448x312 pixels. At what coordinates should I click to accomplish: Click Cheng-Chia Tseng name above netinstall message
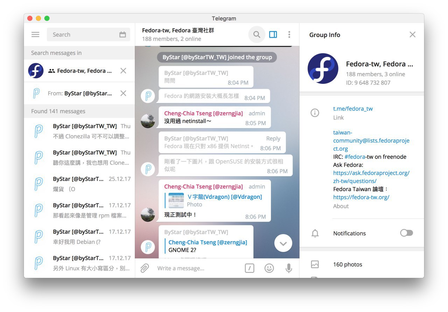(203, 113)
